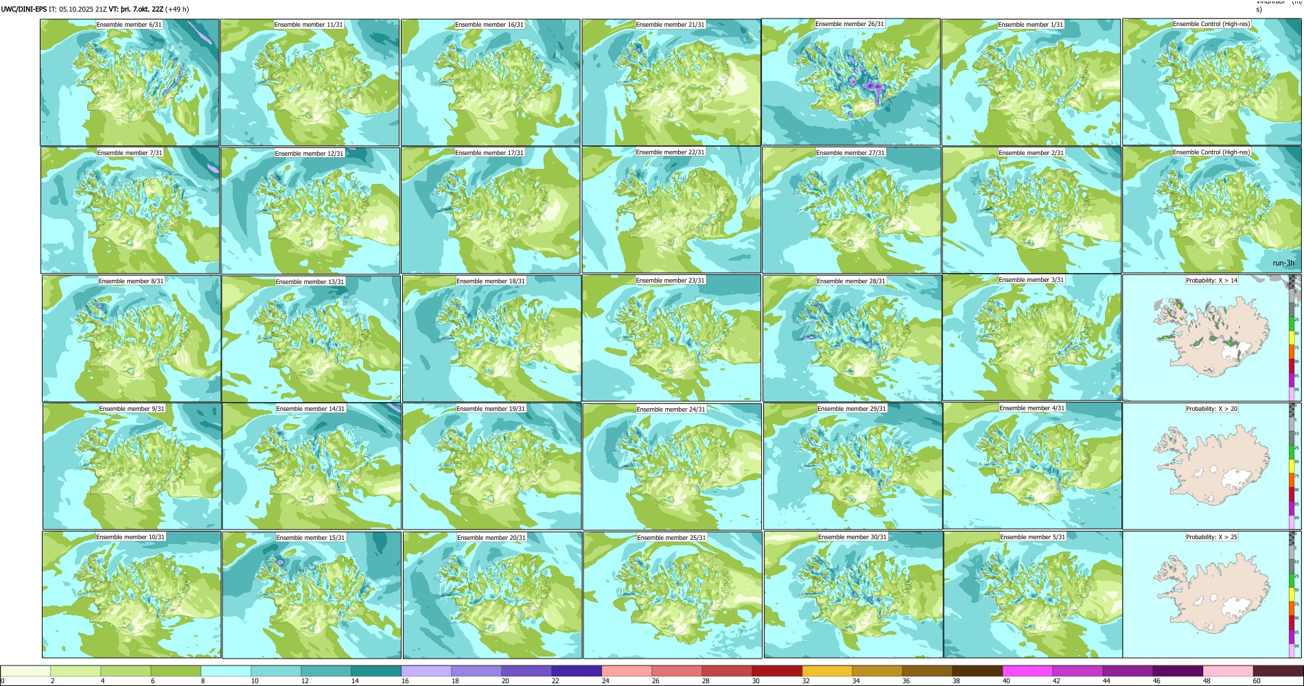
Task: Click the run-3h label on control map
Action: tap(1283, 263)
